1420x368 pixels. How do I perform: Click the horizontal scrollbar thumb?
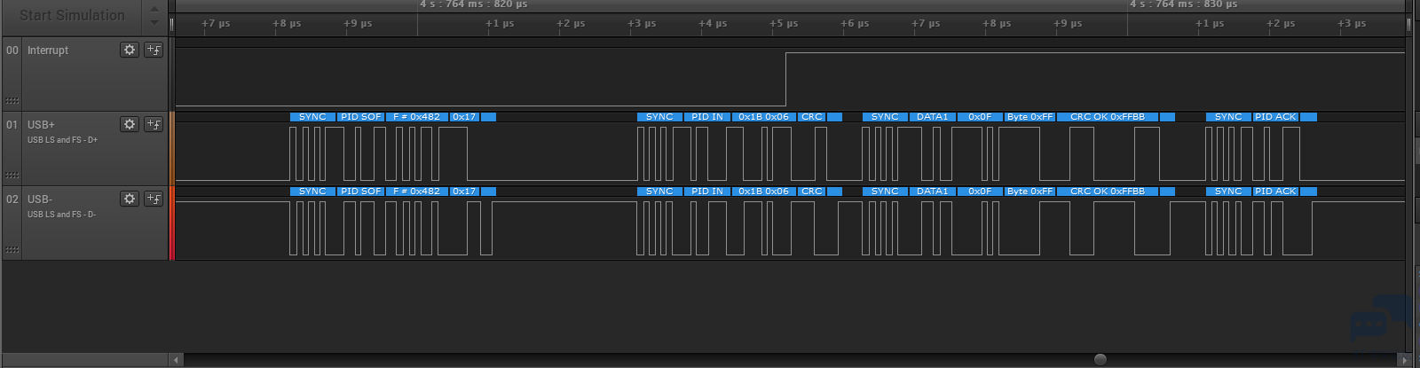tap(1100, 359)
